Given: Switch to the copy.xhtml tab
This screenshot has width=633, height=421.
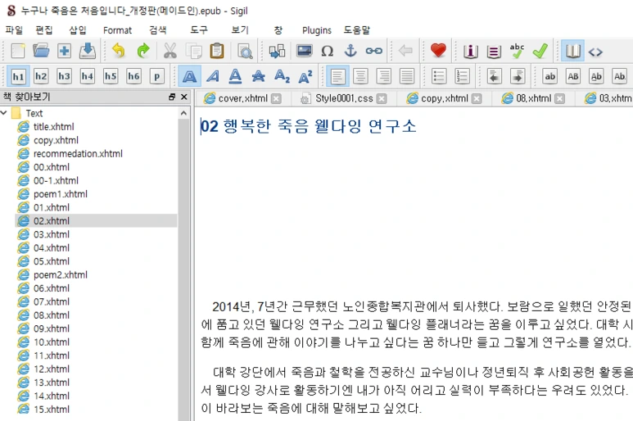Looking at the screenshot, I should pyautogui.click(x=444, y=98).
